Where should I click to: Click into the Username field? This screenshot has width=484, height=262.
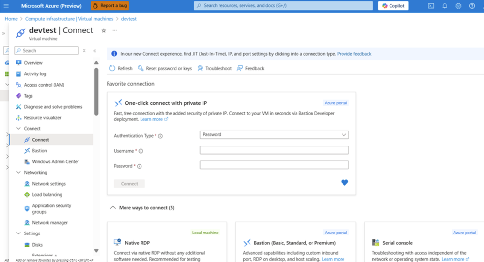point(274,150)
